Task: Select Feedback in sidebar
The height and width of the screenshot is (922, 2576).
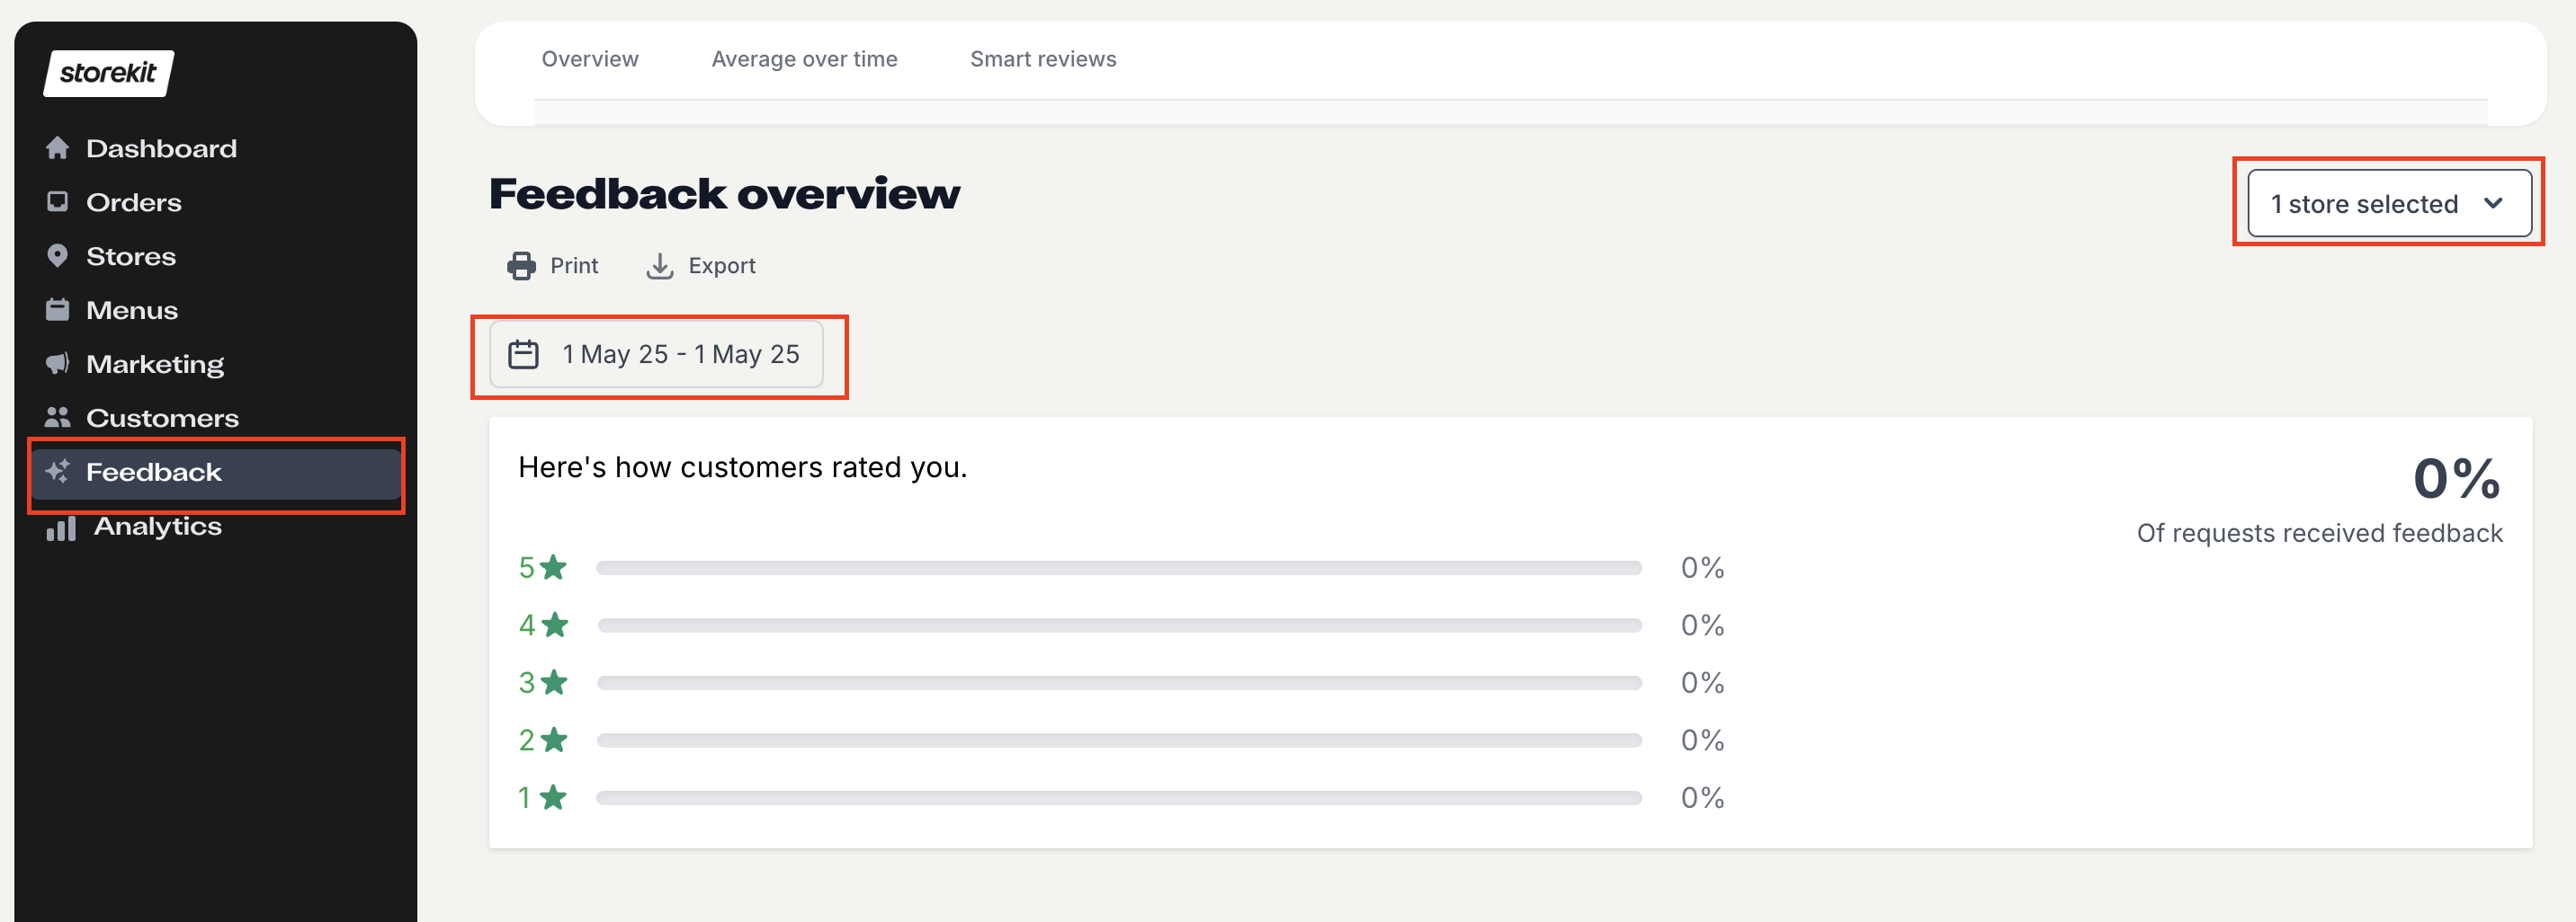Action: point(216,473)
